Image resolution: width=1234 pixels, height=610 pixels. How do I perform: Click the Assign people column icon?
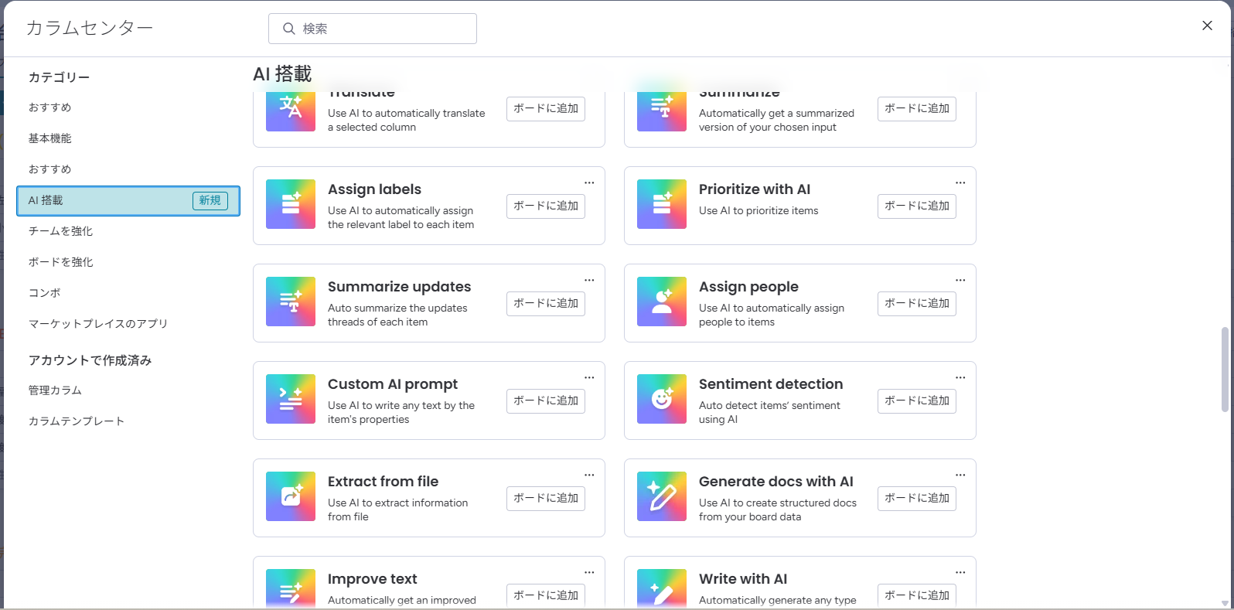click(662, 302)
